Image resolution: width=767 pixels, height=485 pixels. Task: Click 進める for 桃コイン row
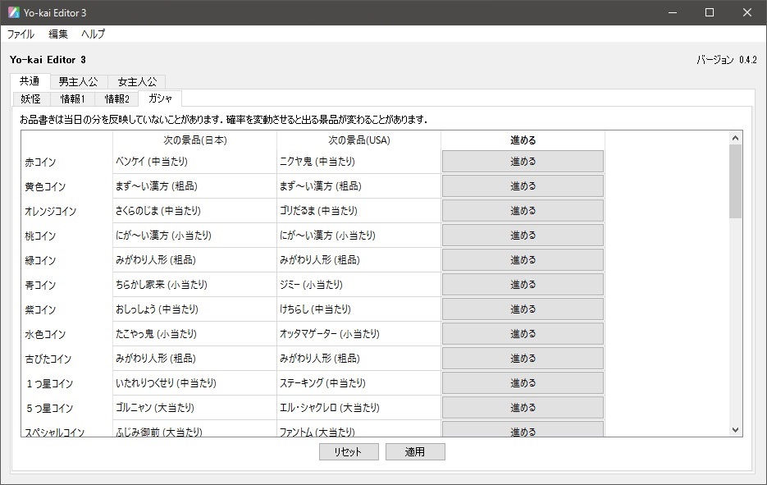[523, 236]
